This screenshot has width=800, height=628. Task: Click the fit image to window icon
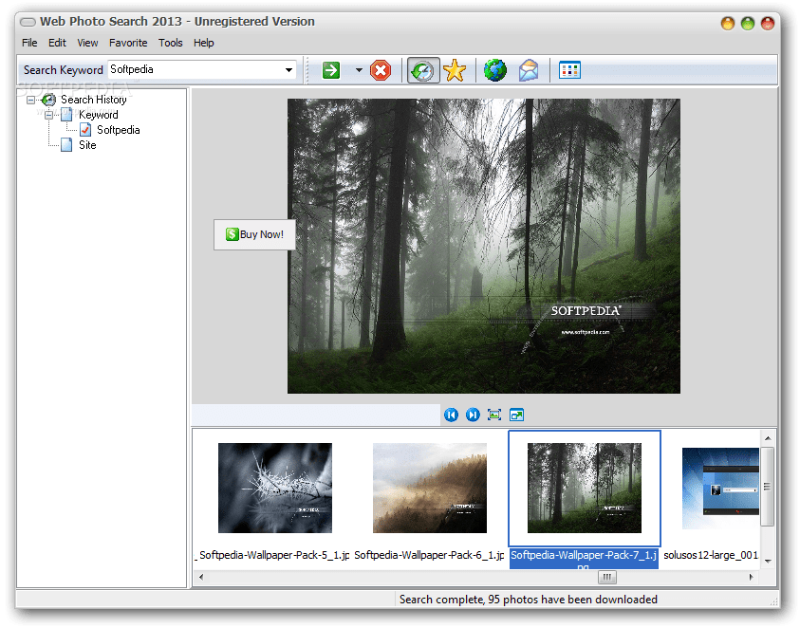pyautogui.click(x=494, y=415)
